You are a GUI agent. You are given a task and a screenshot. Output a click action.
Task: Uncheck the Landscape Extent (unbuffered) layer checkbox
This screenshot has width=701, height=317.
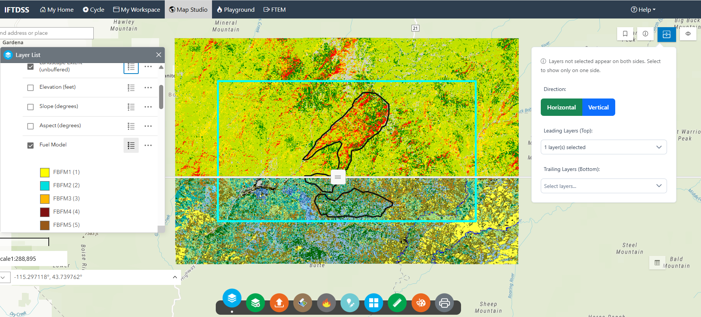31,67
